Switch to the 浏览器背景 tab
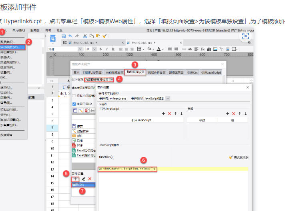Screen dimensions: 285x211 coord(176,72)
